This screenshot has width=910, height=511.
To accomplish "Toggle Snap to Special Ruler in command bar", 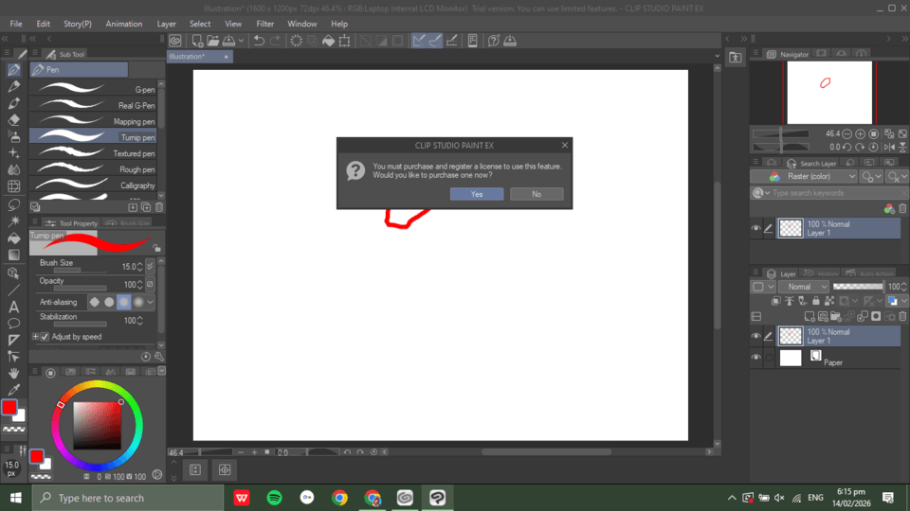I will tap(435, 41).
